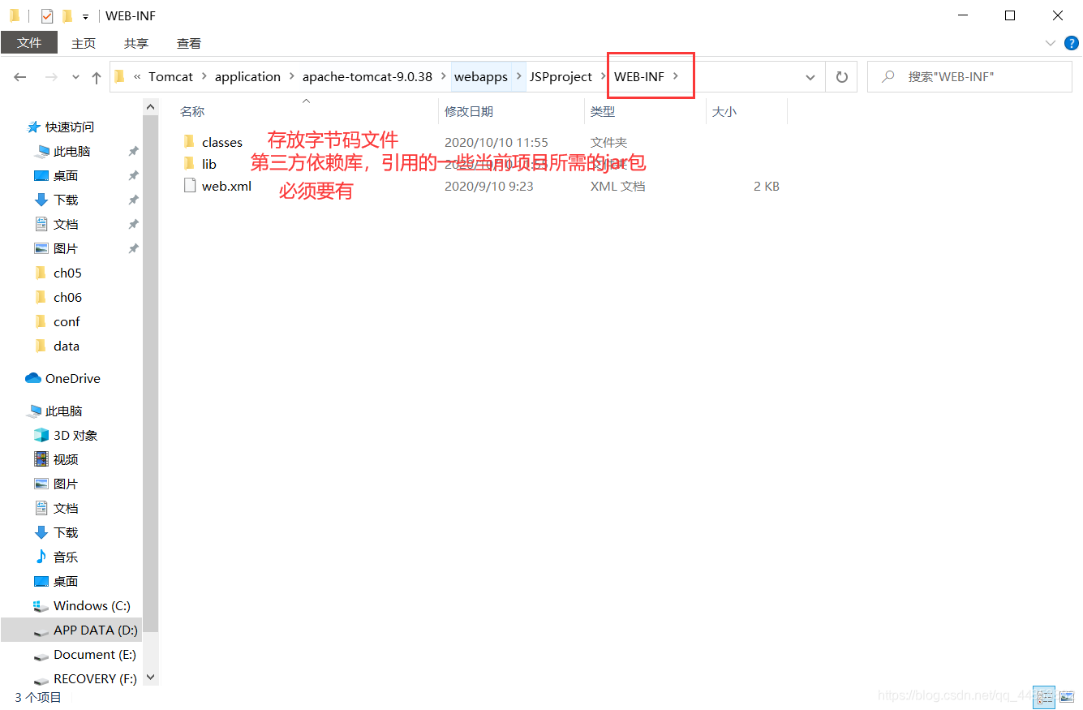Image resolution: width=1083 pixels, height=710 pixels.
Task: Open OneDrive in the navigation pane
Action: (72, 378)
